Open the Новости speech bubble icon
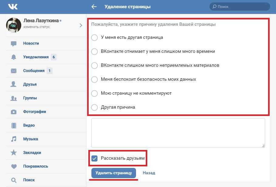Screen dimensions: 276x187 click(x=14, y=43)
